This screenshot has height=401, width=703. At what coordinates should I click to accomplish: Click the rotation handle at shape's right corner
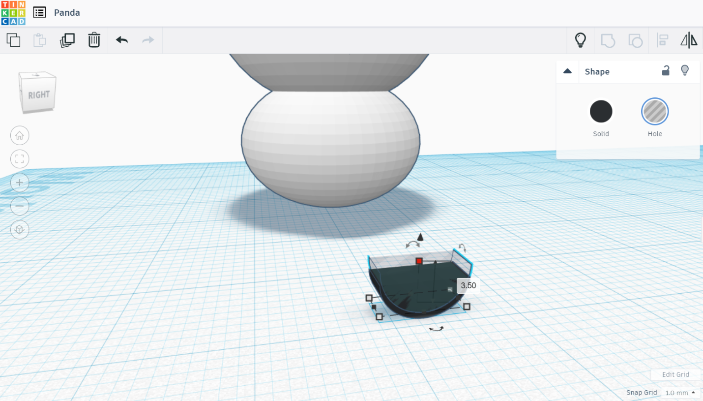pos(462,247)
